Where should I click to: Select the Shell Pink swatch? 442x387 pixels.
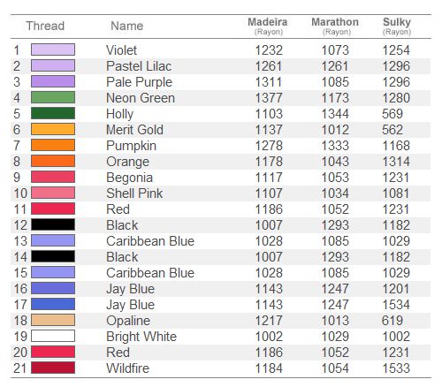[x=53, y=193]
